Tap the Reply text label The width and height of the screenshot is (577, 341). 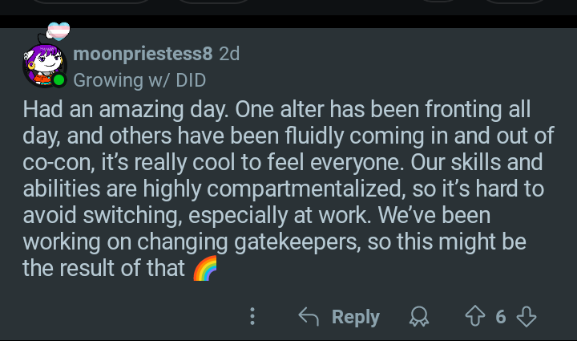355,317
